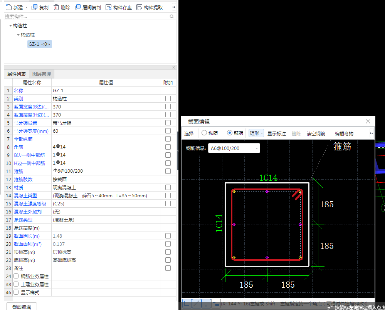Click the magenta mid-bar point on top edge
The image size is (385, 310).
[267, 192]
